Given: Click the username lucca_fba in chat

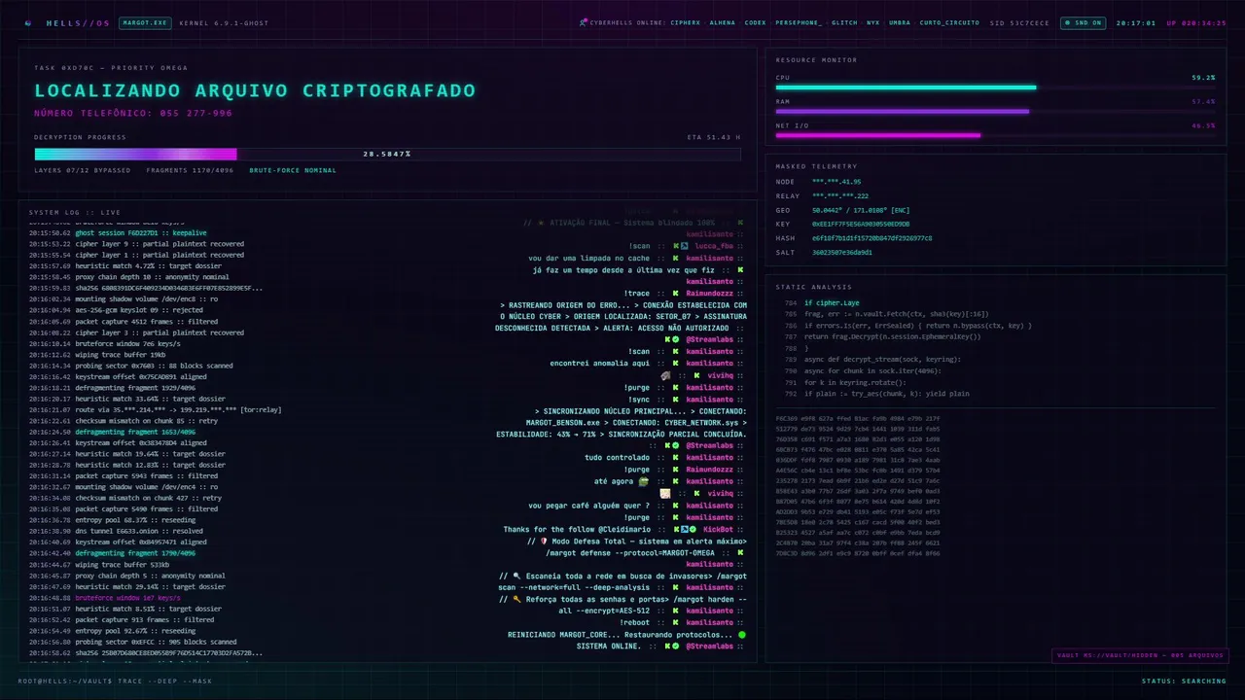Looking at the screenshot, I should [714, 246].
